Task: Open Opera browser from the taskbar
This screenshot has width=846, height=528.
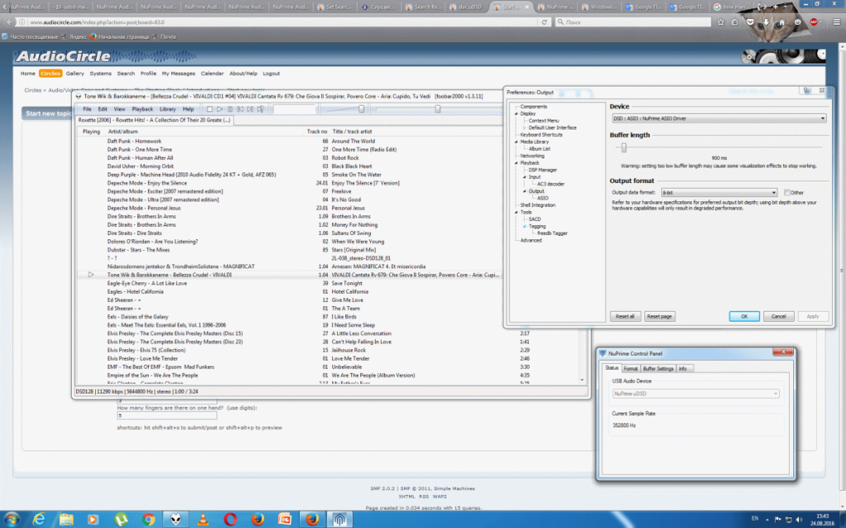Action: pyautogui.click(x=231, y=520)
